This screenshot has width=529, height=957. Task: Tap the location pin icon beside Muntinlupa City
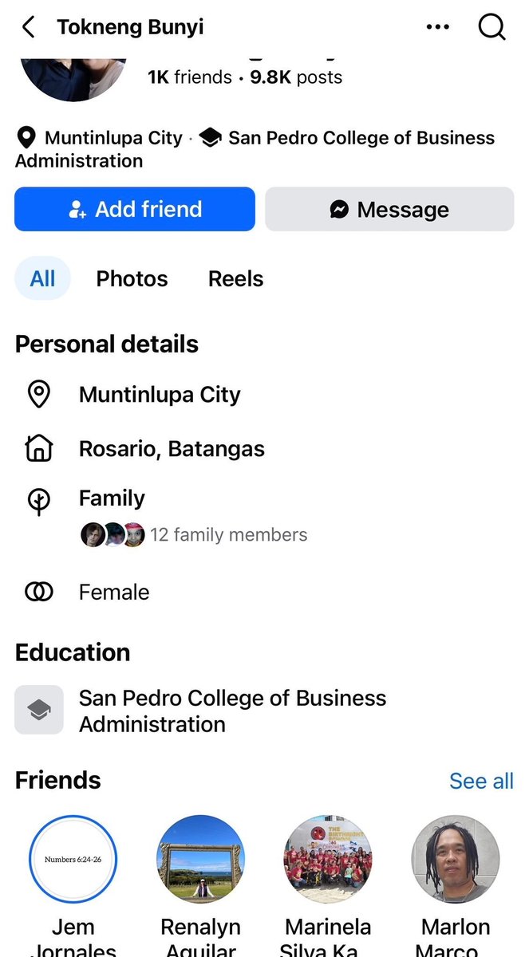tap(38, 394)
